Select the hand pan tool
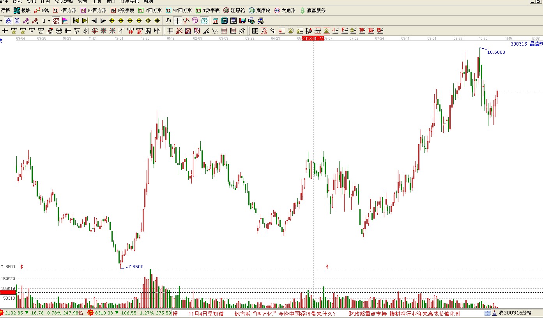The width and height of the screenshot is (543, 318). click(168, 21)
